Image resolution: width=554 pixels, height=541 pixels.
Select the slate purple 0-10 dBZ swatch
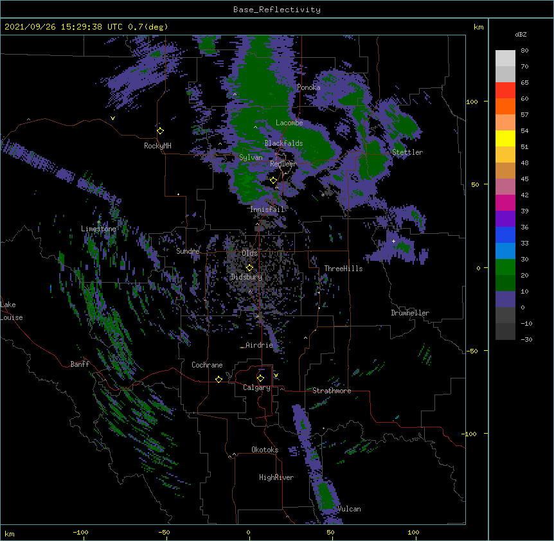pos(505,299)
